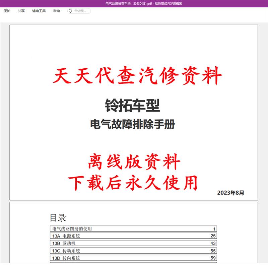Click page number 25 in contents
This screenshot has height=268, width=268.
pyautogui.click(x=213, y=236)
